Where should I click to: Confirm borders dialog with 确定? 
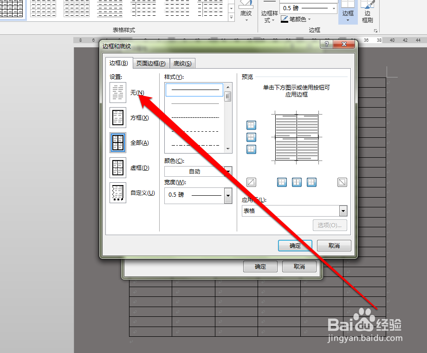[295, 245]
